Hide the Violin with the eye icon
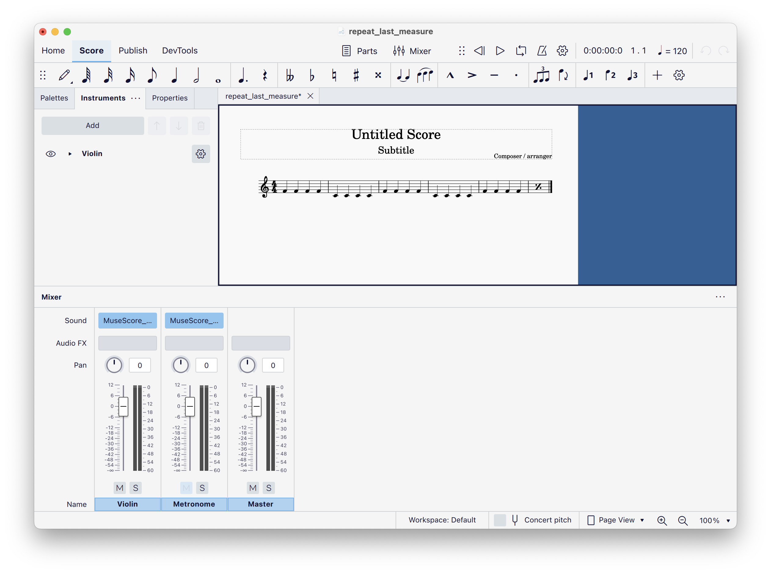 [x=51, y=154]
